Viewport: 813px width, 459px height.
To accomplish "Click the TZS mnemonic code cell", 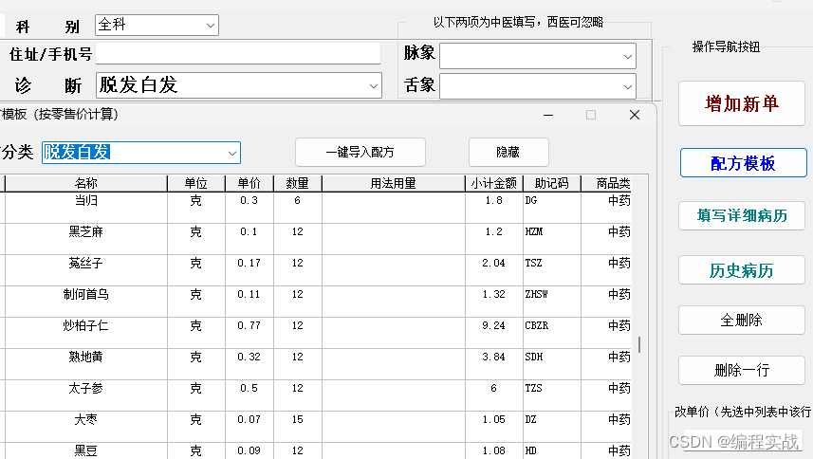I will [x=552, y=395].
